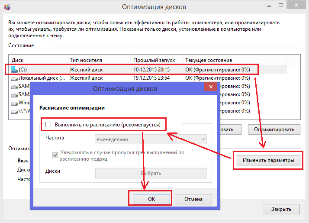Close the schedule dialog with red X
This screenshot has width=309, height=223.
pyautogui.click(x=211, y=87)
